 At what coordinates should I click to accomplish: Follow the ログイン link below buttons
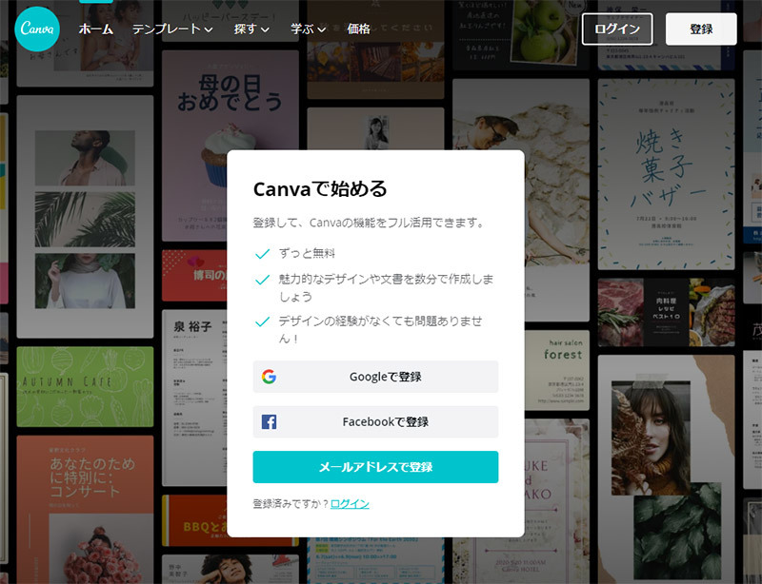click(x=350, y=504)
